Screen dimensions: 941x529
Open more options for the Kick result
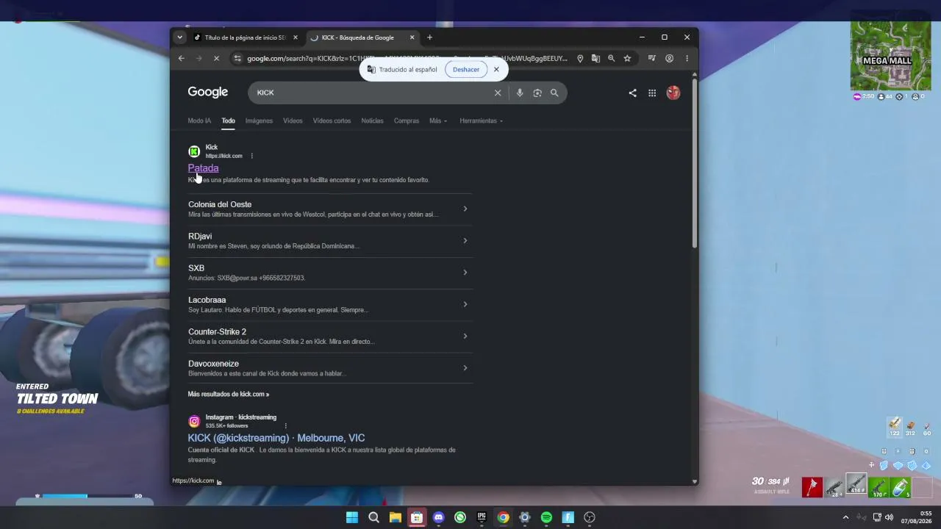[251, 156]
